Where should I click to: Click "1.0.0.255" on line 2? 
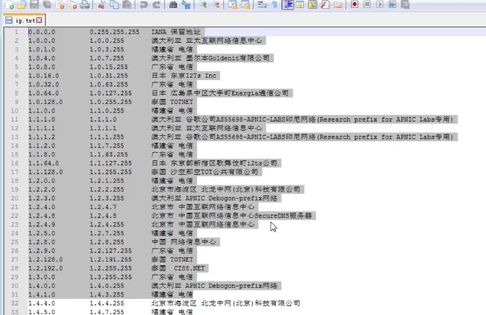[107, 41]
